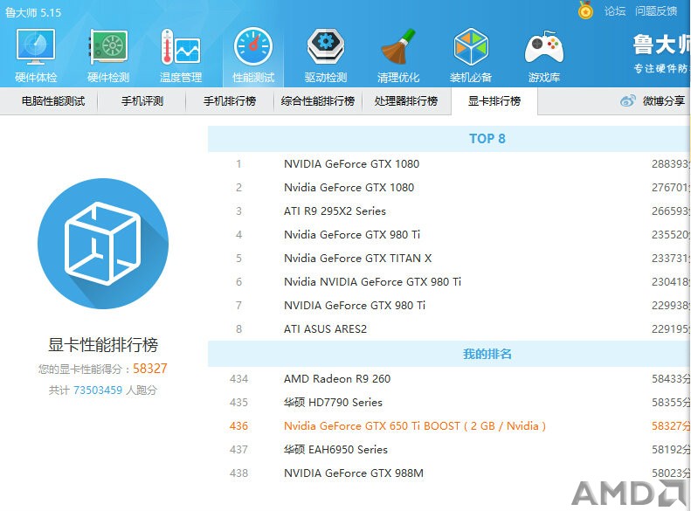Select the 华硕 EAH6950 Series row
The width and height of the screenshot is (691, 511).
click(x=449, y=450)
